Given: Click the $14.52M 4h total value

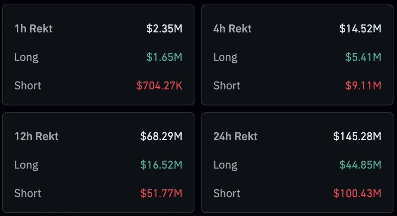Looking at the screenshot, I should pos(360,29).
